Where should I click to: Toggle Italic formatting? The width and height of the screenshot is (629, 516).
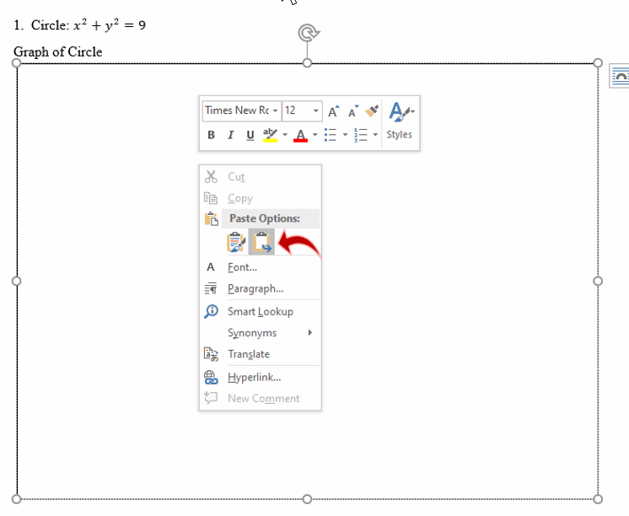click(230, 135)
